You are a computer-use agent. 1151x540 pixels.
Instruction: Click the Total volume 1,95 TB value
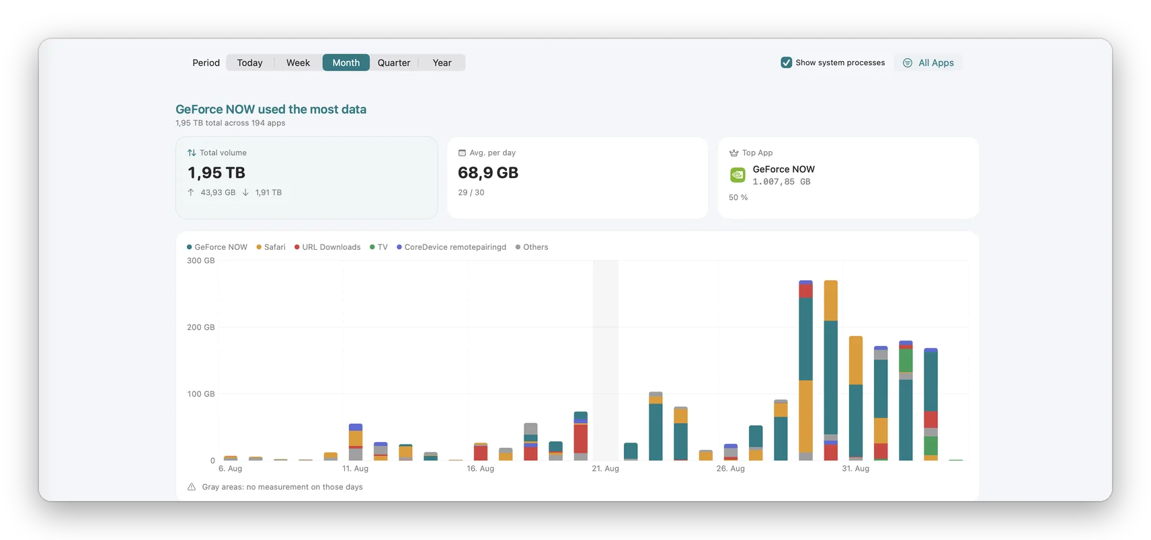click(x=216, y=173)
